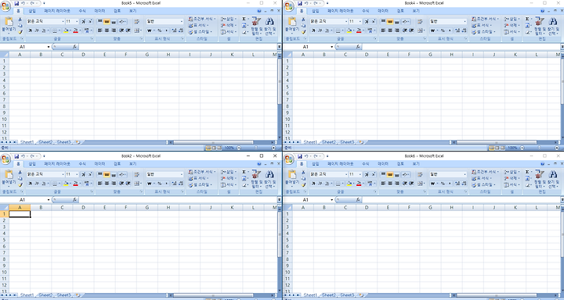Click AutoSum sigma icon in Book5
Viewport: 564px width, 300px height.
tap(244, 19)
